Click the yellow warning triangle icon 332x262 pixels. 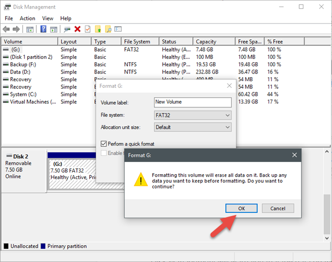pos(141,179)
